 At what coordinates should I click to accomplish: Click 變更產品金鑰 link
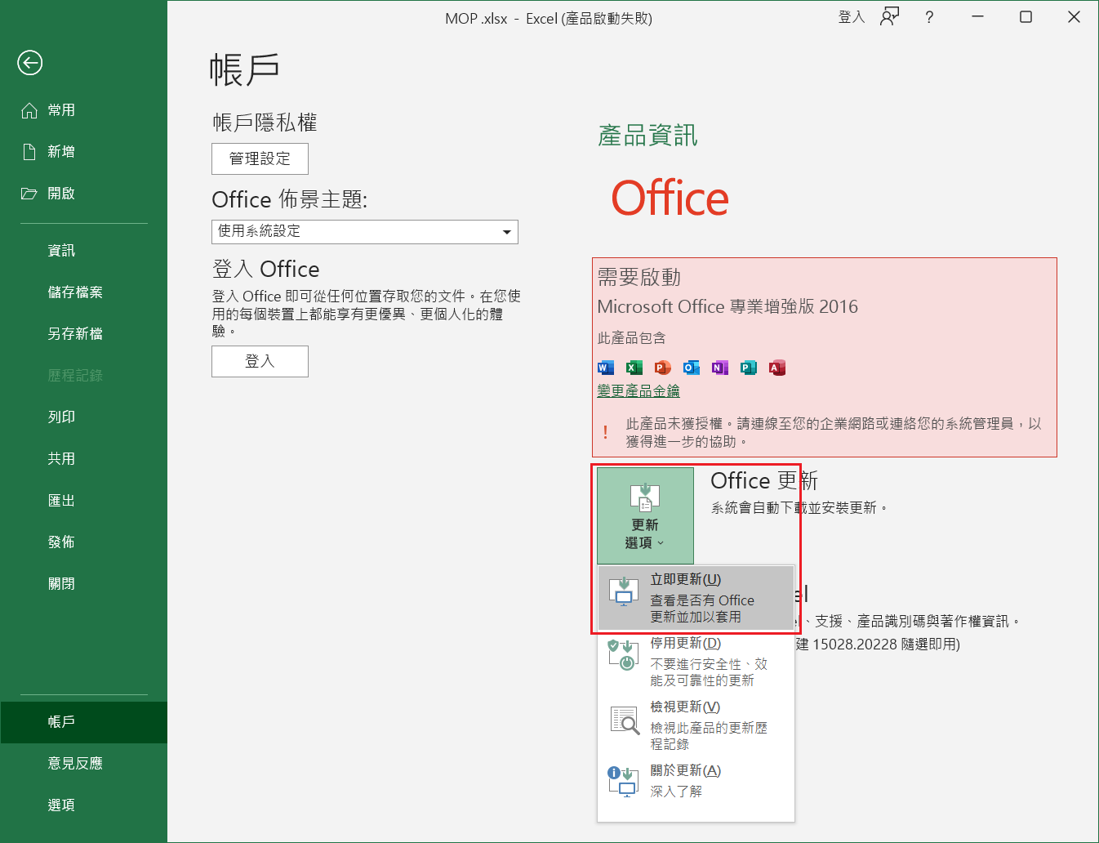click(638, 391)
